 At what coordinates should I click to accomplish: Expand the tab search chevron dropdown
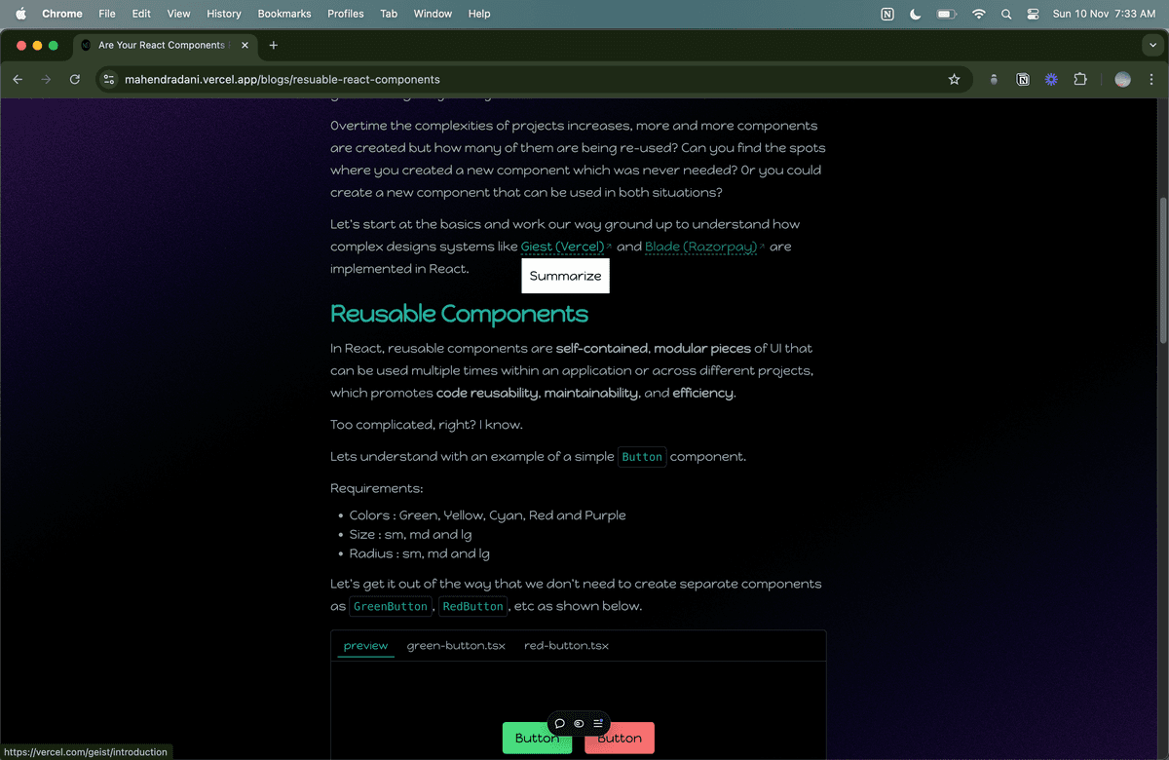[1152, 45]
